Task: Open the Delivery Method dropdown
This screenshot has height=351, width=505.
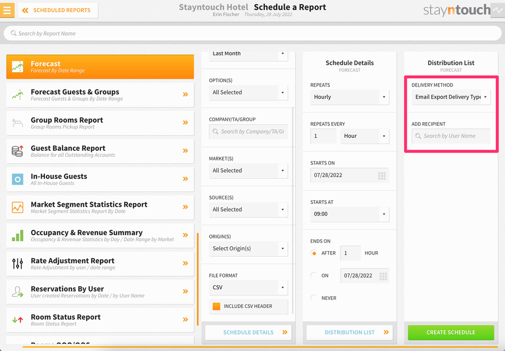Action: tap(451, 97)
